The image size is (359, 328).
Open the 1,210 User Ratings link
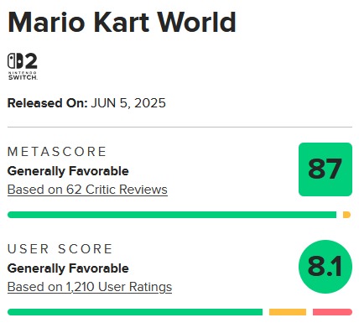(90, 287)
